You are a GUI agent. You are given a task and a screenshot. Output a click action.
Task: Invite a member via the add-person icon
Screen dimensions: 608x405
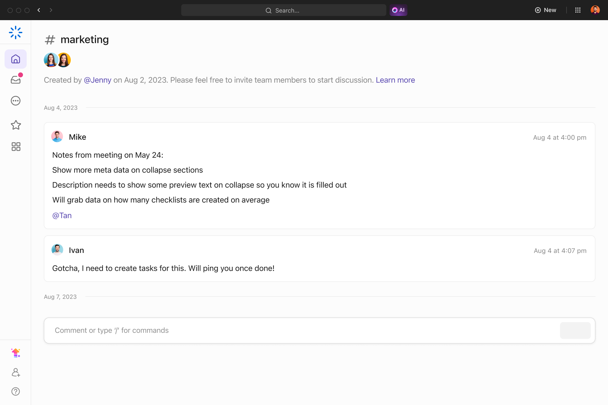click(x=15, y=372)
